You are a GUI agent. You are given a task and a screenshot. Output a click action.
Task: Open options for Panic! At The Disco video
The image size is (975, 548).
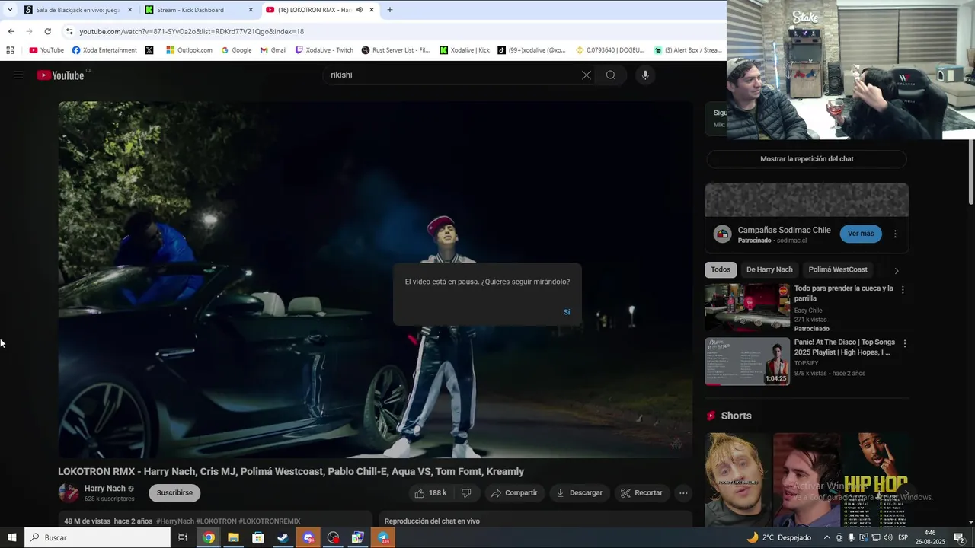pos(905,343)
